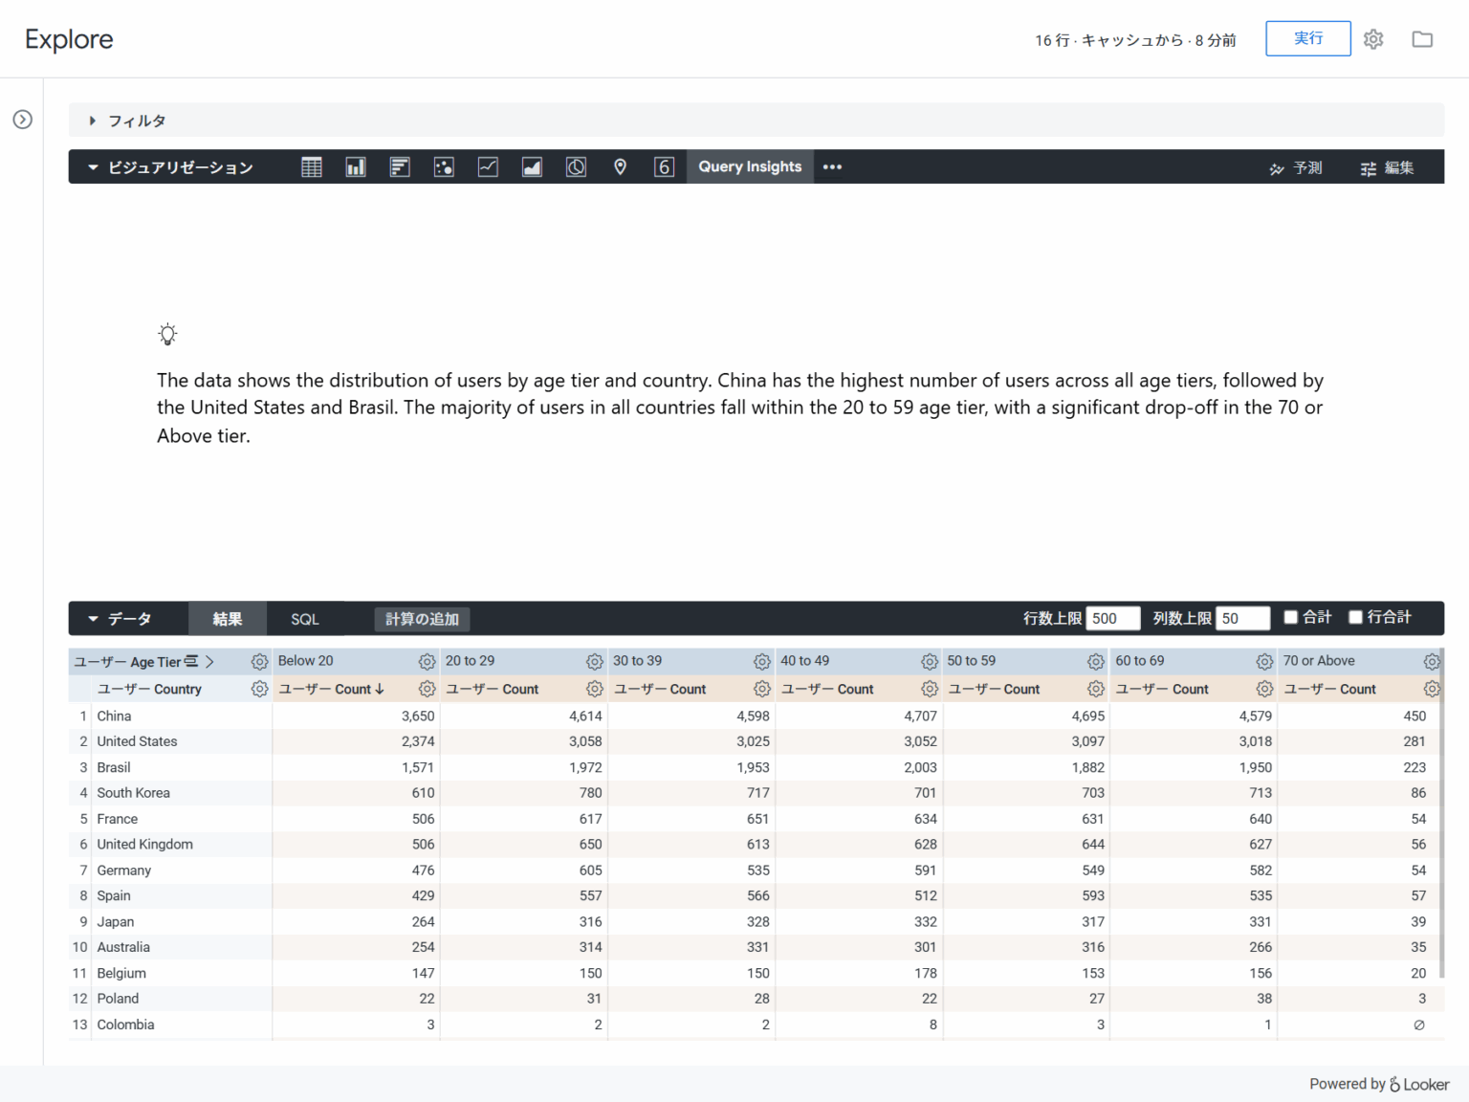Select the map visualization type
1469x1102 pixels.
click(x=621, y=166)
